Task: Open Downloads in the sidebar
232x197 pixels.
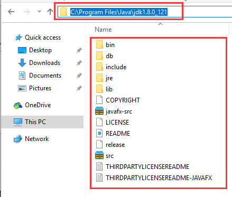Action: [44, 63]
